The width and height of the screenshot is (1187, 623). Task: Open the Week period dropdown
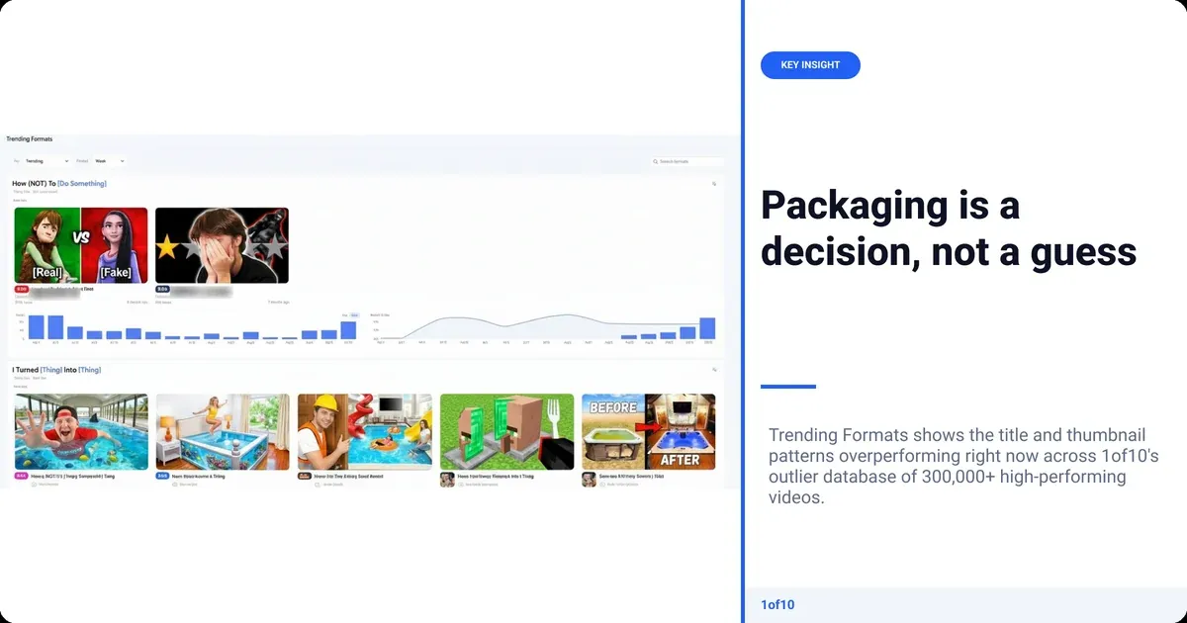[x=109, y=160]
